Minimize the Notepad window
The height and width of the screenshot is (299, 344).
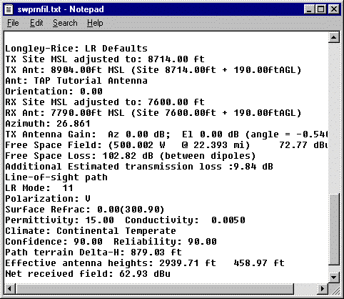coord(309,9)
